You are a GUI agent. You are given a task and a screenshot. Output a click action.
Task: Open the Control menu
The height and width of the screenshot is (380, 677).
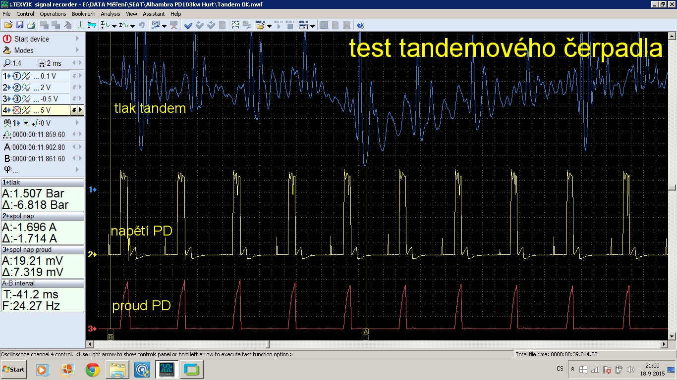25,14
